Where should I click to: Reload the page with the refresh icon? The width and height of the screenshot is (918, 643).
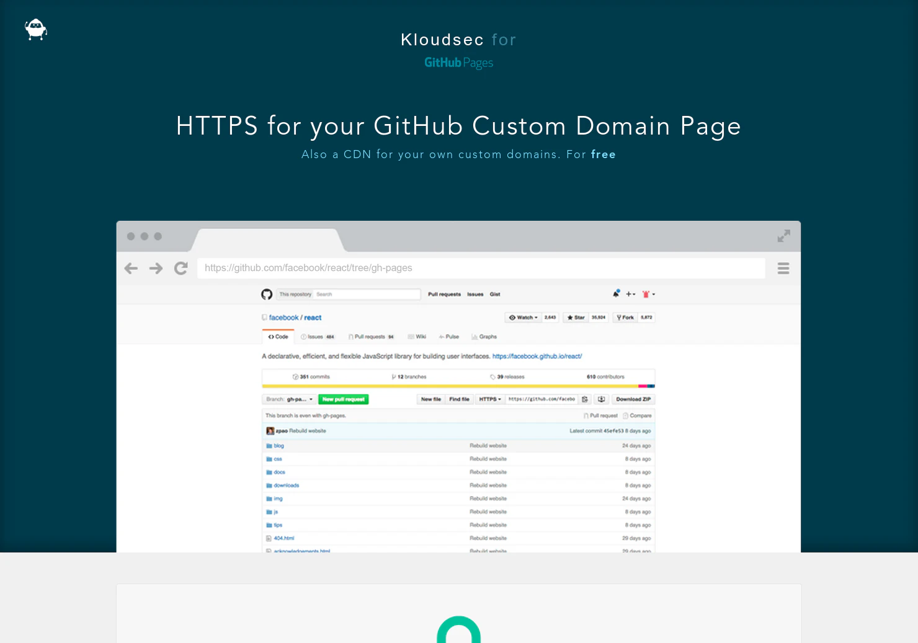pyautogui.click(x=180, y=268)
